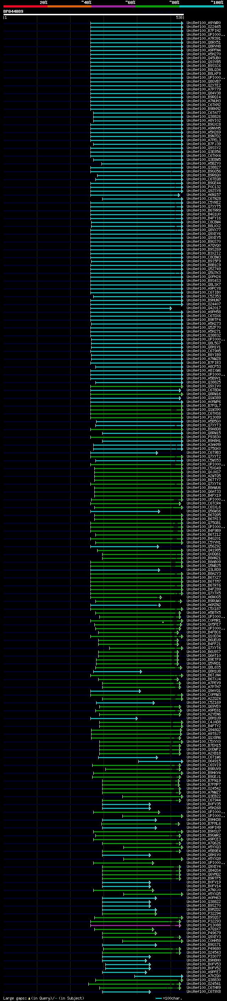227x1001 pixels.
Task: Select the label UniRef100_C5WS53
Action: 204,461
